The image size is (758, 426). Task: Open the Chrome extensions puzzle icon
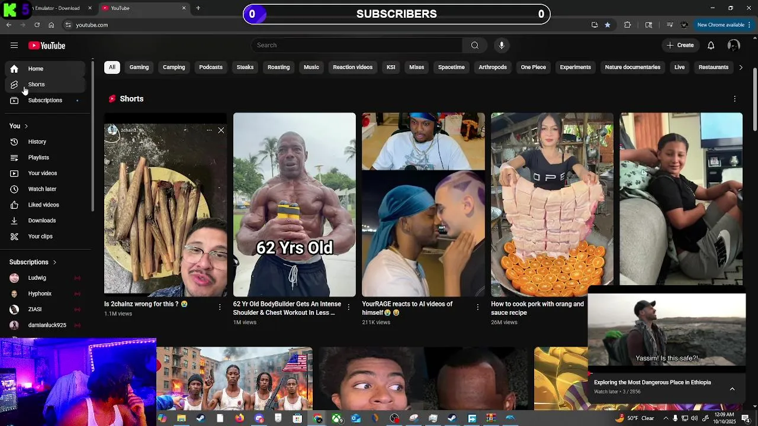(628, 25)
